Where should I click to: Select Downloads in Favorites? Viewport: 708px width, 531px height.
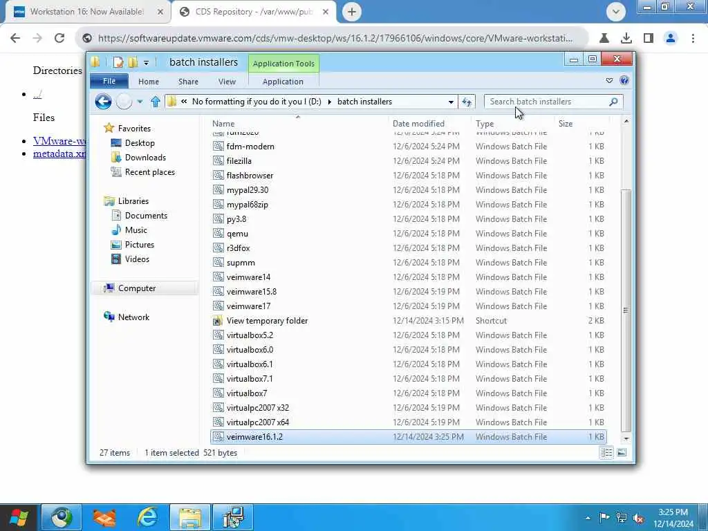pos(145,158)
